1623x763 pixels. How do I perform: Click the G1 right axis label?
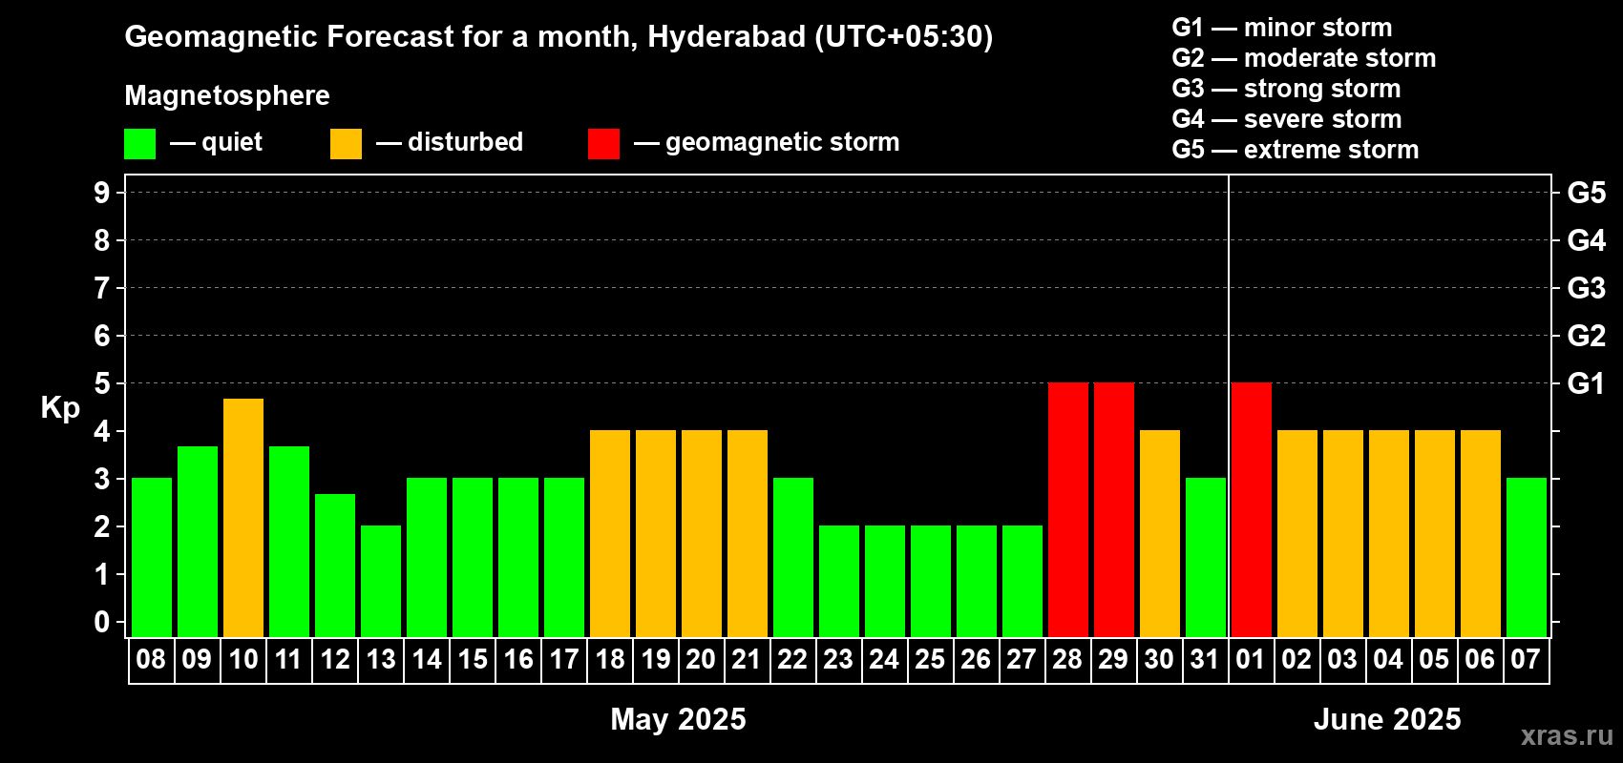click(x=1587, y=383)
